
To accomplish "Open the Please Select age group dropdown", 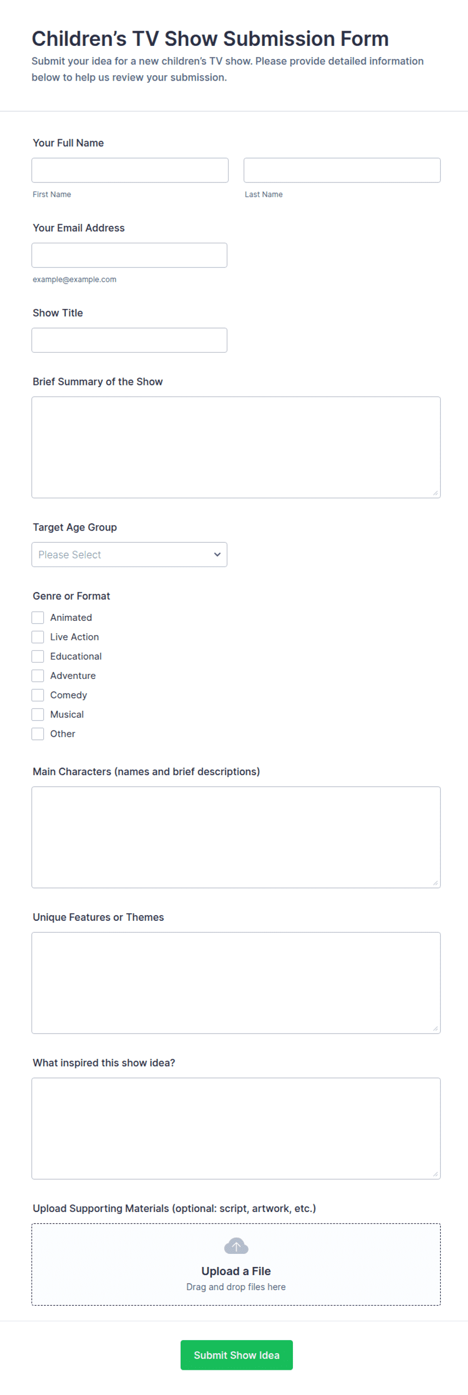I will [129, 554].
